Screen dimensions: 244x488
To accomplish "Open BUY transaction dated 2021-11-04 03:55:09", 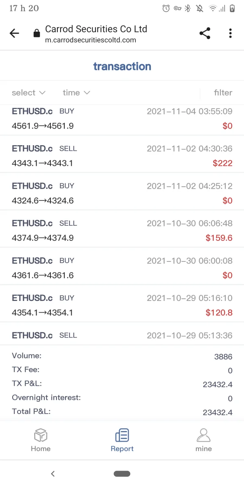I will click(x=122, y=119).
